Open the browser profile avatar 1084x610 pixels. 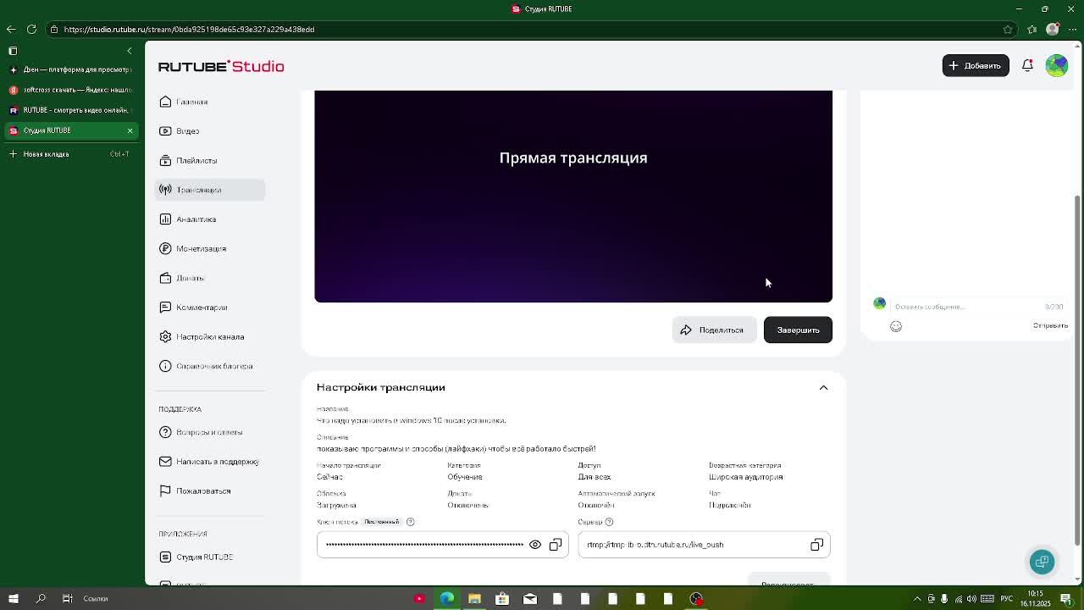pos(1053,29)
